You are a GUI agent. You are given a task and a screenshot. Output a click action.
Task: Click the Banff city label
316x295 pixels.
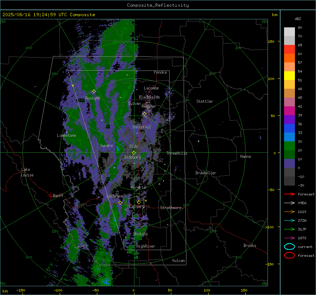pos(58,196)
